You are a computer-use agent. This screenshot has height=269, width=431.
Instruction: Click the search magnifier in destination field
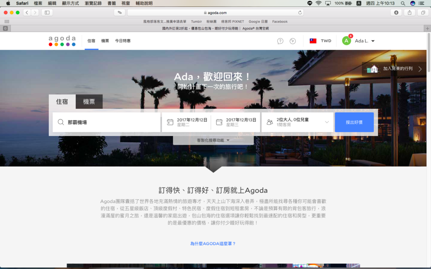[61, 122]
